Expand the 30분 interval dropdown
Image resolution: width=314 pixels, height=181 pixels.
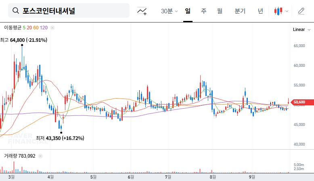tap(169, 11)
